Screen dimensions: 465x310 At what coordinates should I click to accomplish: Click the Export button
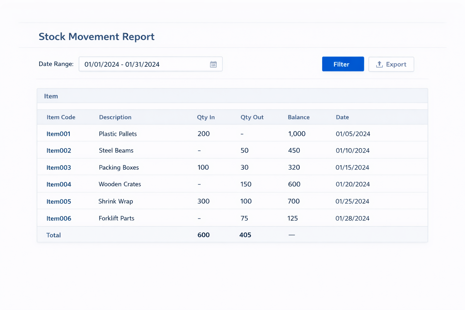(x=391, y=64)
